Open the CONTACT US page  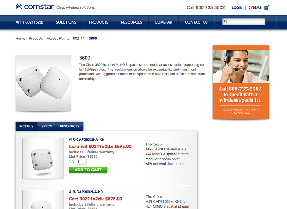(x=196, y=22)
